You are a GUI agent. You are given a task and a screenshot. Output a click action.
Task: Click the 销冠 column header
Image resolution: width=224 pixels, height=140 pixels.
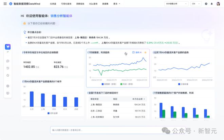click(x=115, y=99)
